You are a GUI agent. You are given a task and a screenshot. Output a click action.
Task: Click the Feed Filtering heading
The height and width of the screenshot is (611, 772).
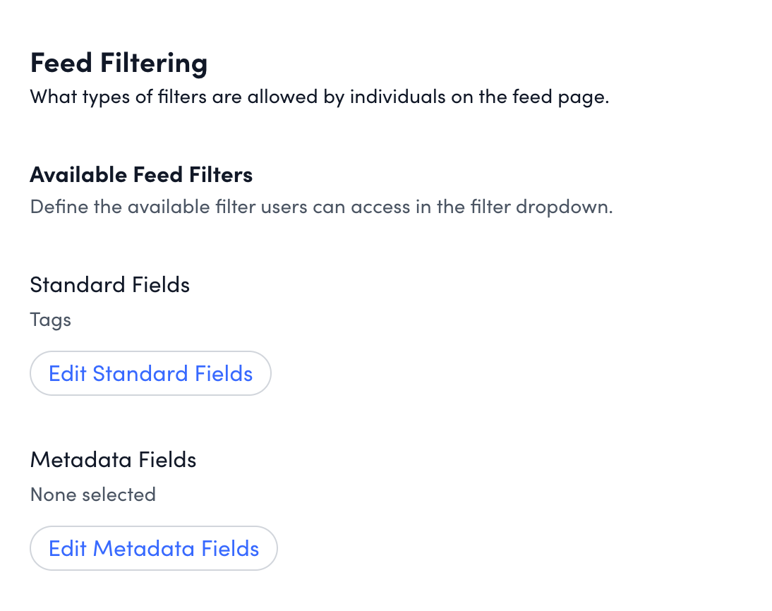[119, 63]
